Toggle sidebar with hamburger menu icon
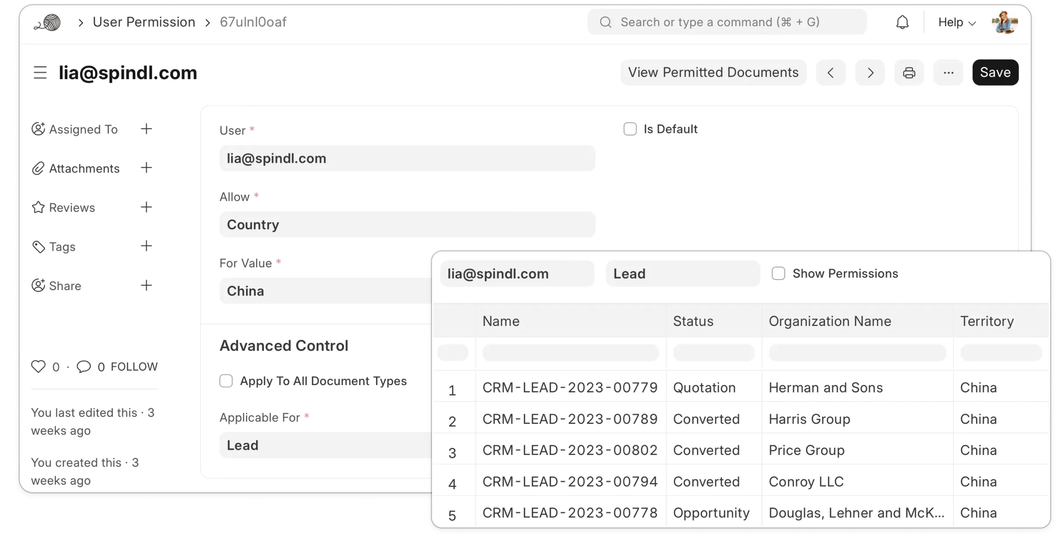The width and height of the screenshot is (1057, 536). (40, 73)
